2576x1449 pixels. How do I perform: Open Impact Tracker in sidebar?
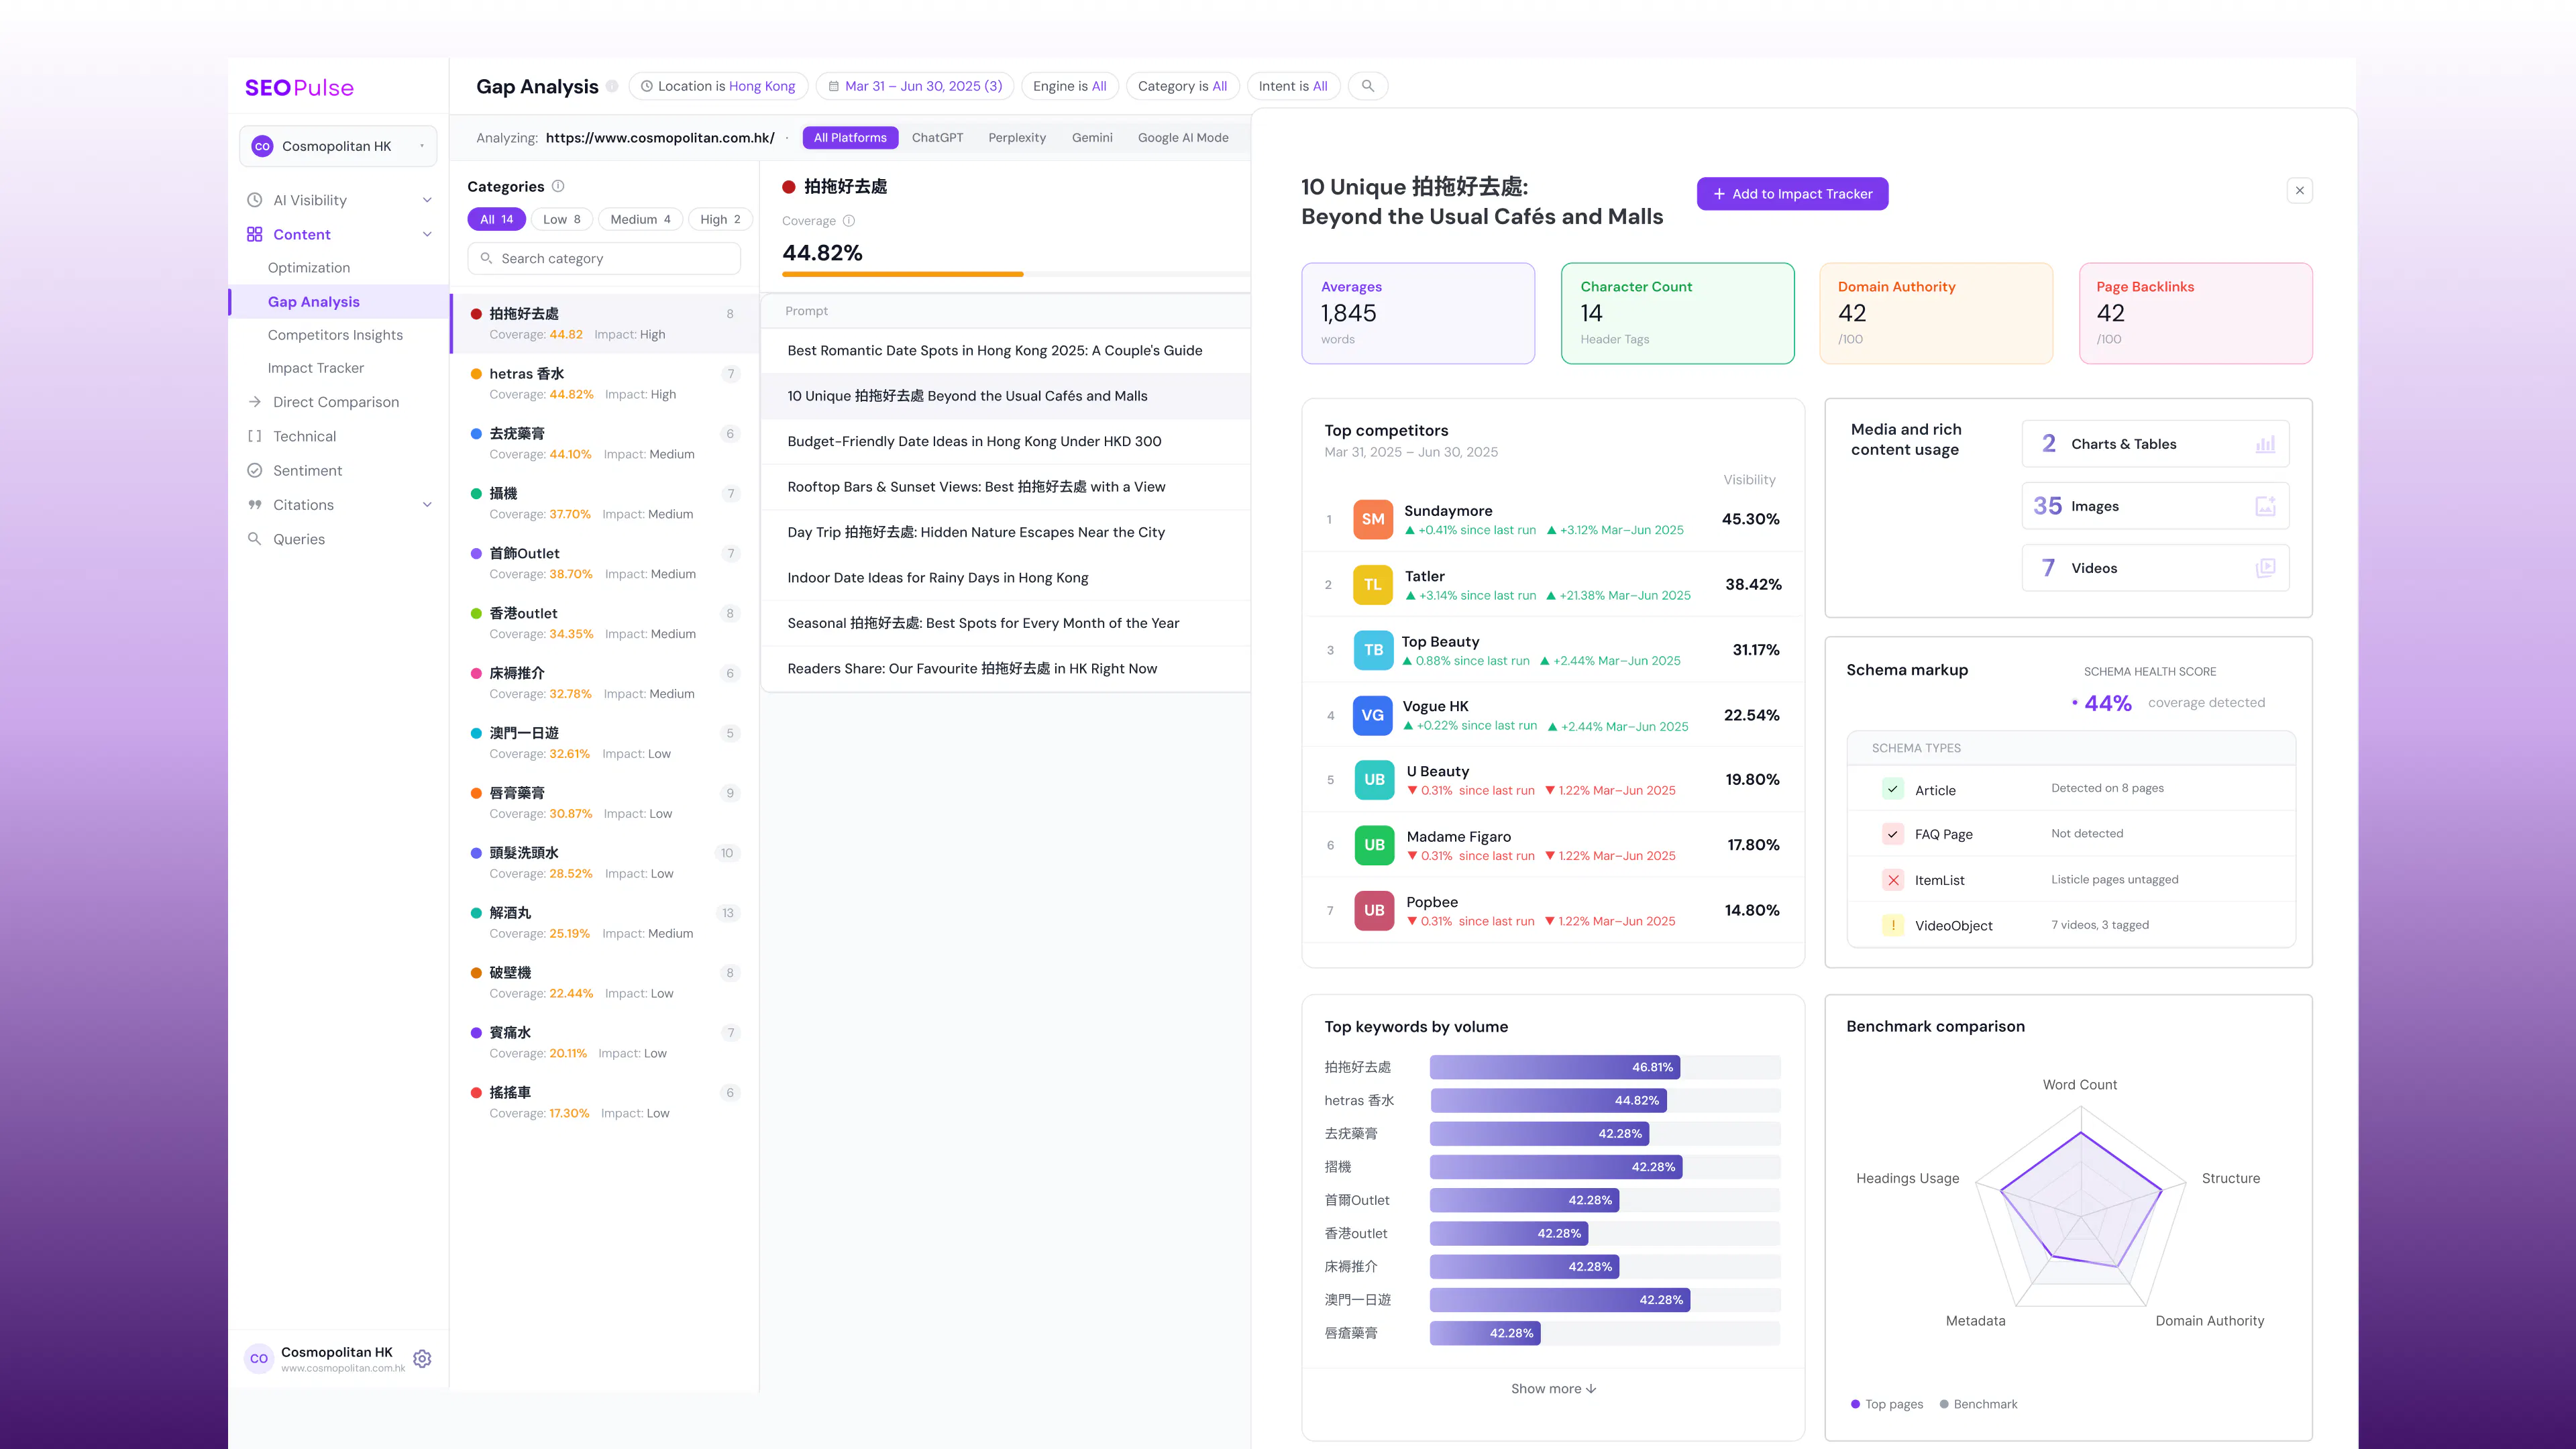[x=316, y=368]
